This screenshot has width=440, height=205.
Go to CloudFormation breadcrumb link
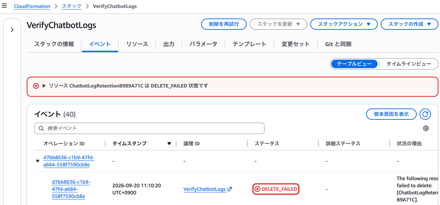point(32,6)
